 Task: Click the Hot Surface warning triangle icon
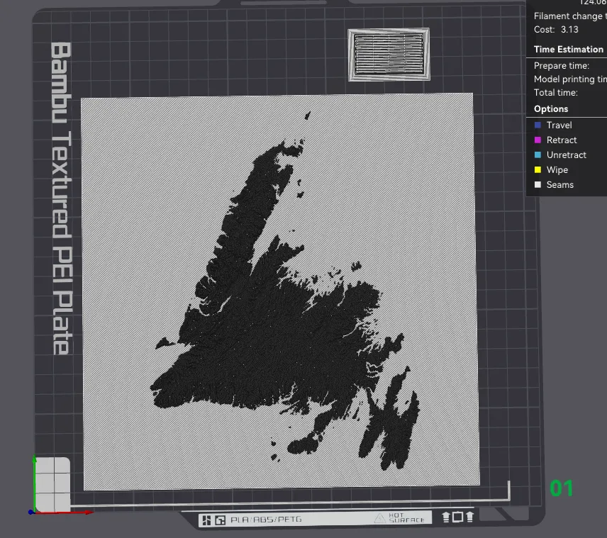(x=380, y=517)
